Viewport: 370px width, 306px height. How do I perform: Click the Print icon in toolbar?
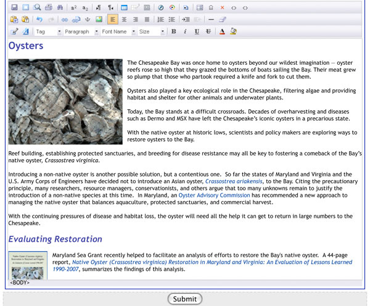pos(49,7)
